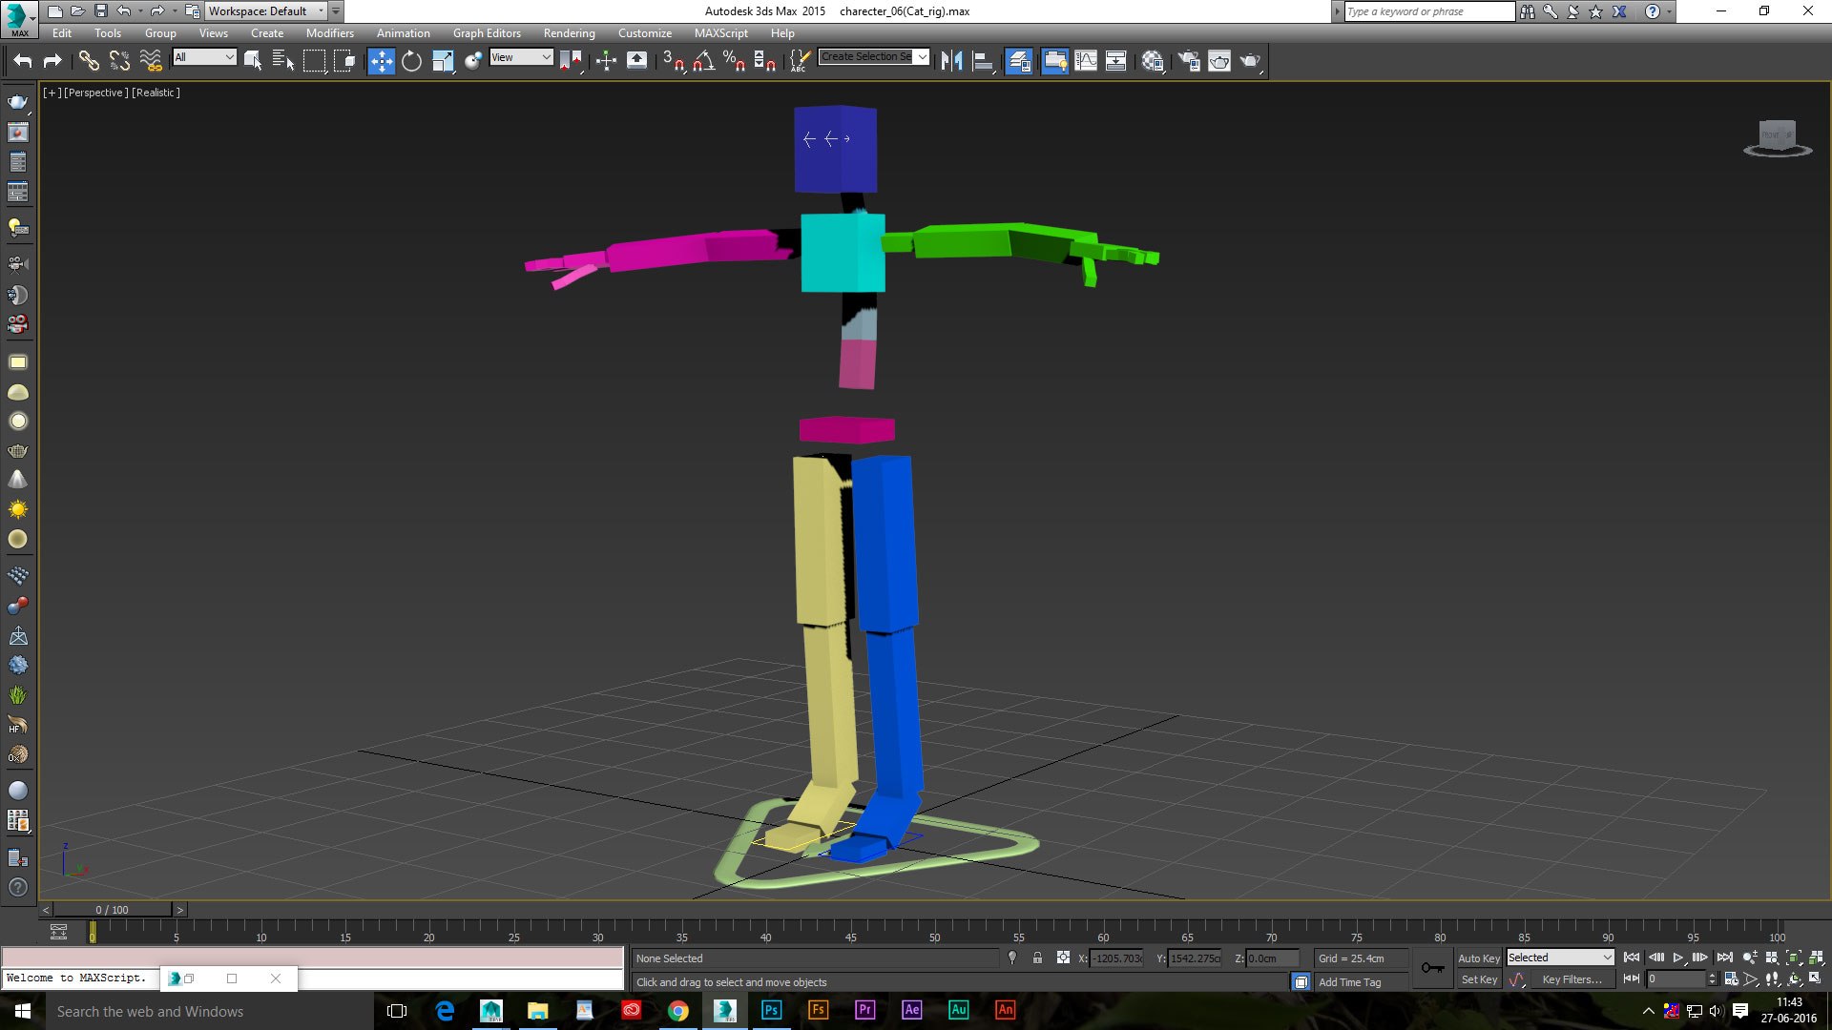Click the 0 / 100 time slider
Viewport: 1832px width, 1030px height.
(x=112, y=910)
